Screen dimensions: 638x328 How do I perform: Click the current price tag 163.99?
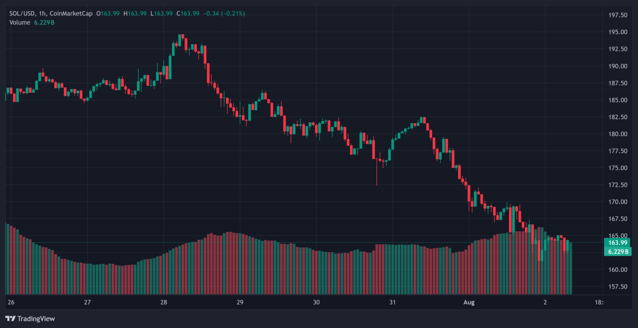point(618,243)
